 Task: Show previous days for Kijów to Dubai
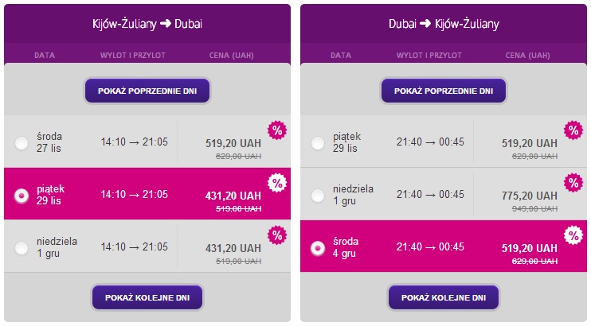coord(147,91)
